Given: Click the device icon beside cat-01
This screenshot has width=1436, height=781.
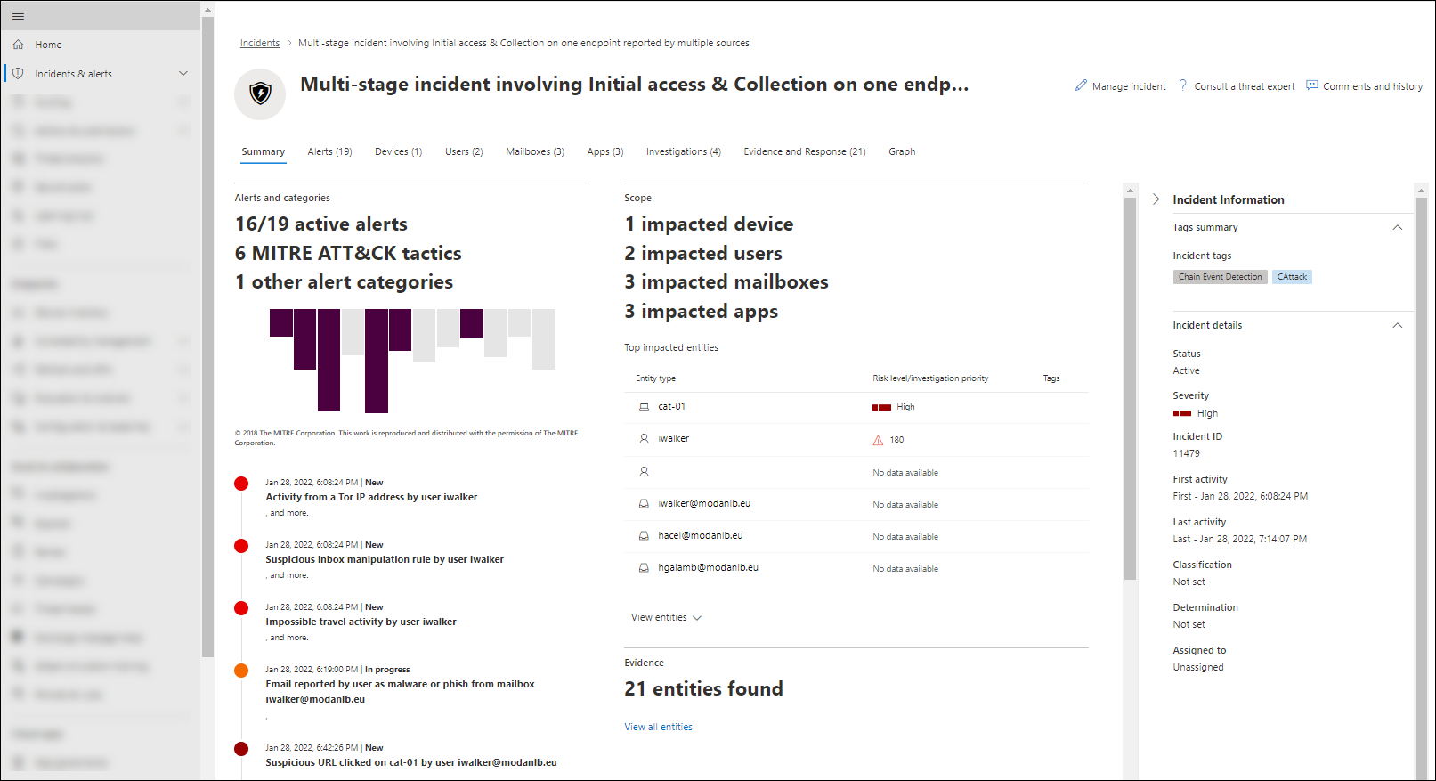Looking at the screenshot, I should (x=644, y=407).
